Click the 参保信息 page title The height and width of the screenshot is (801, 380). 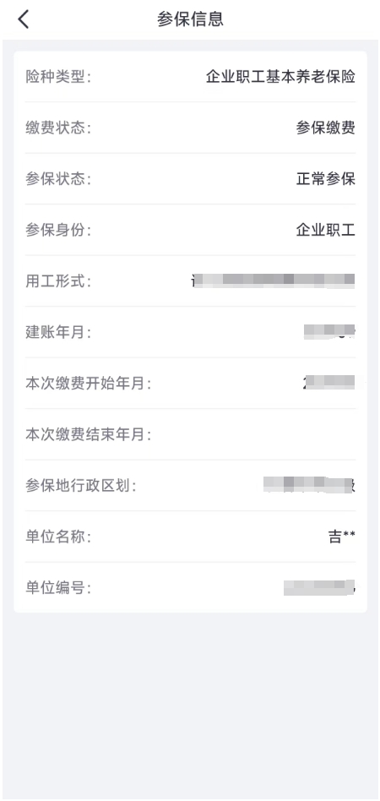click(x=190, y=19)
